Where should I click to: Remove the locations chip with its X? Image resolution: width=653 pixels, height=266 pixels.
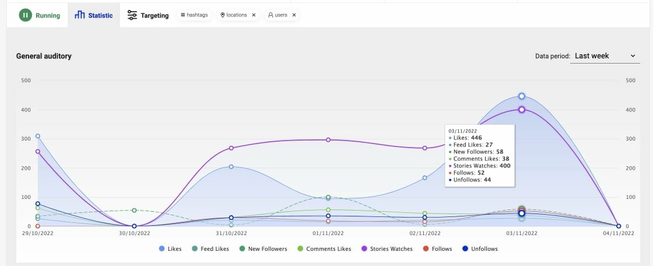click(254, 15)
